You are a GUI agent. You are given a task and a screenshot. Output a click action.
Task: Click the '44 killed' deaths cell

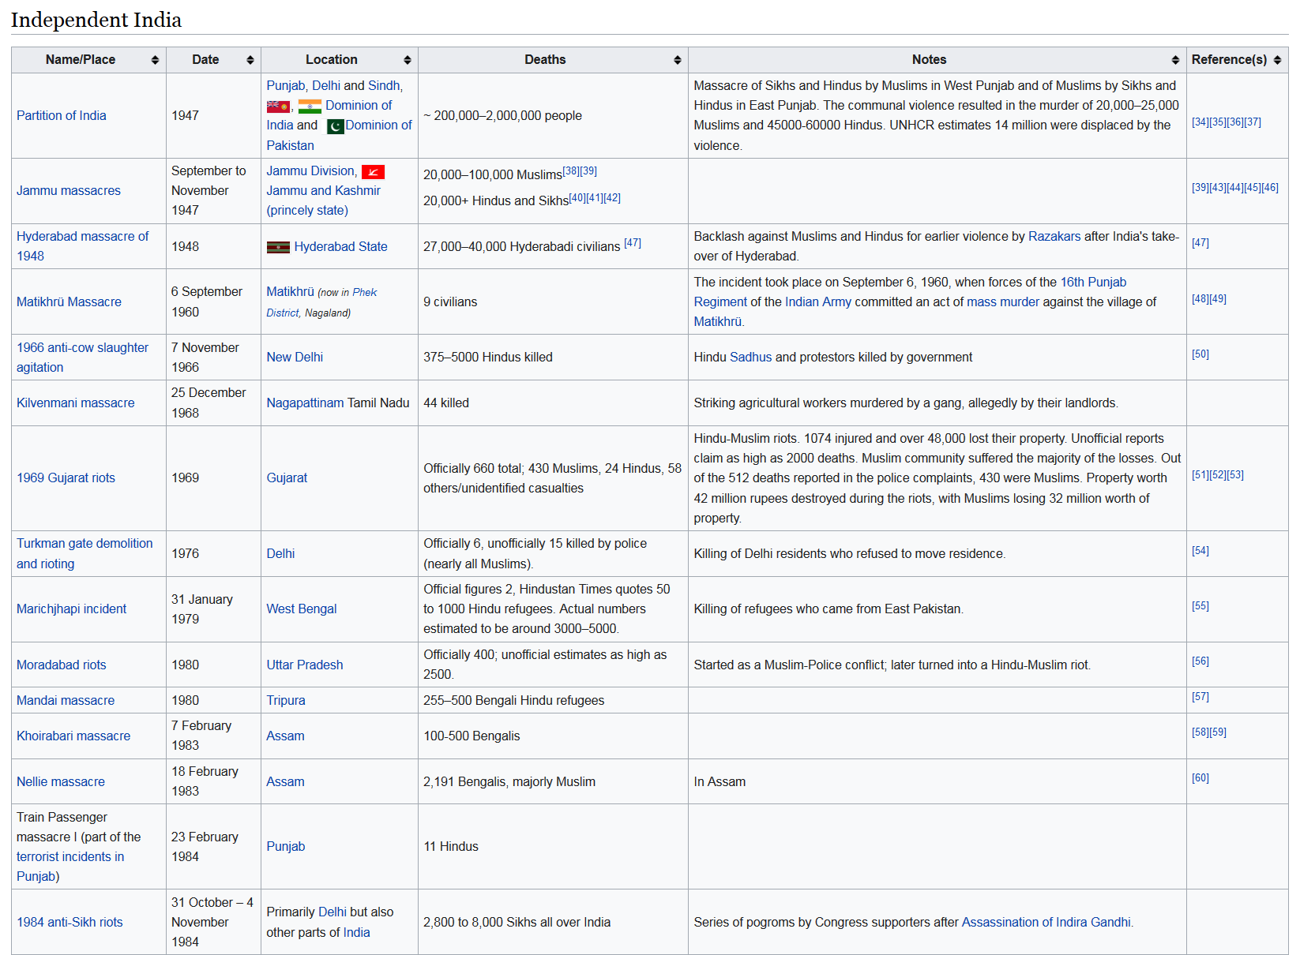click(553, 403)
